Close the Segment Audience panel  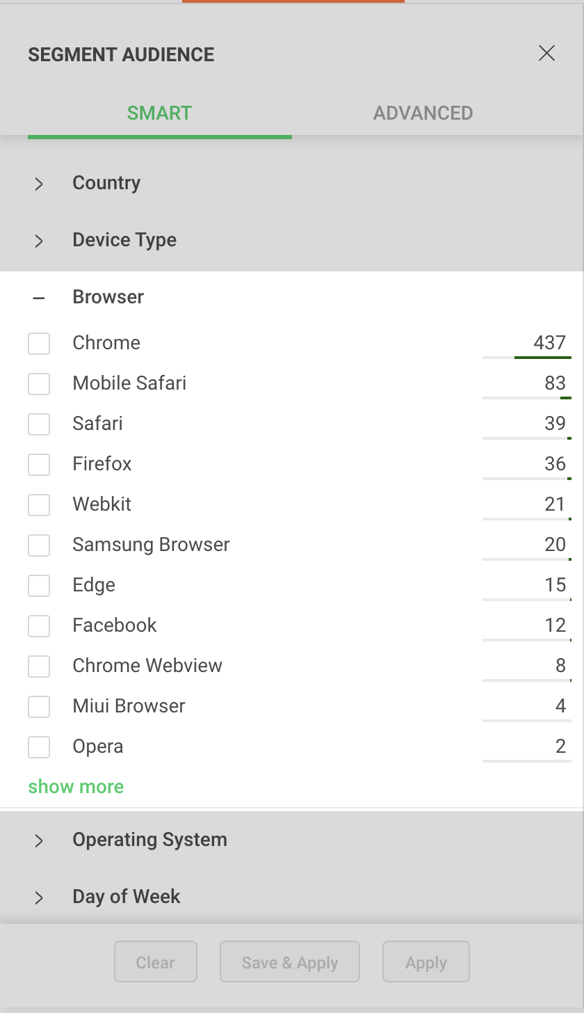[x=546, y=54]
